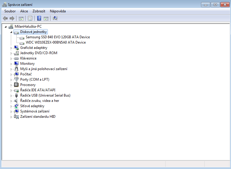Click the Samsung SSD drive icon

22,38
